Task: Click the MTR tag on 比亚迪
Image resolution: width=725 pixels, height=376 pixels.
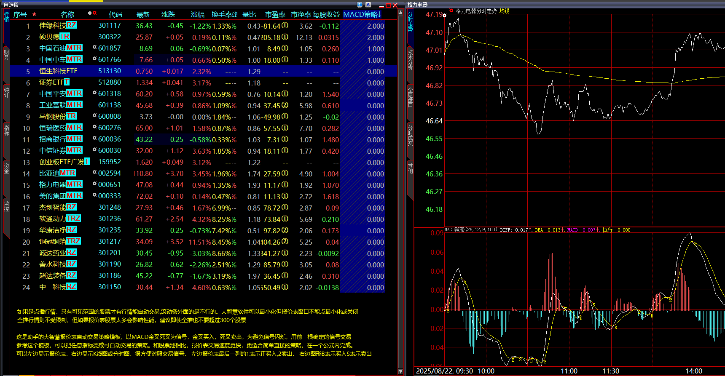Action: point(67,173)
